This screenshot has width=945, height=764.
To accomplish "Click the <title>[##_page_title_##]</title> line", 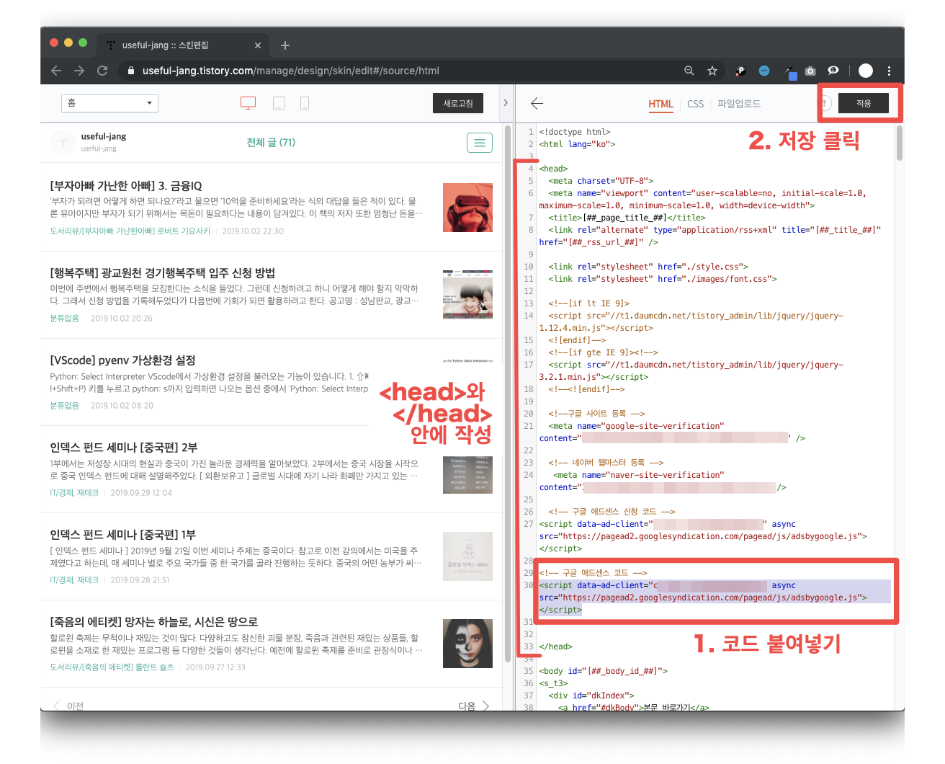I will point(627,218).
